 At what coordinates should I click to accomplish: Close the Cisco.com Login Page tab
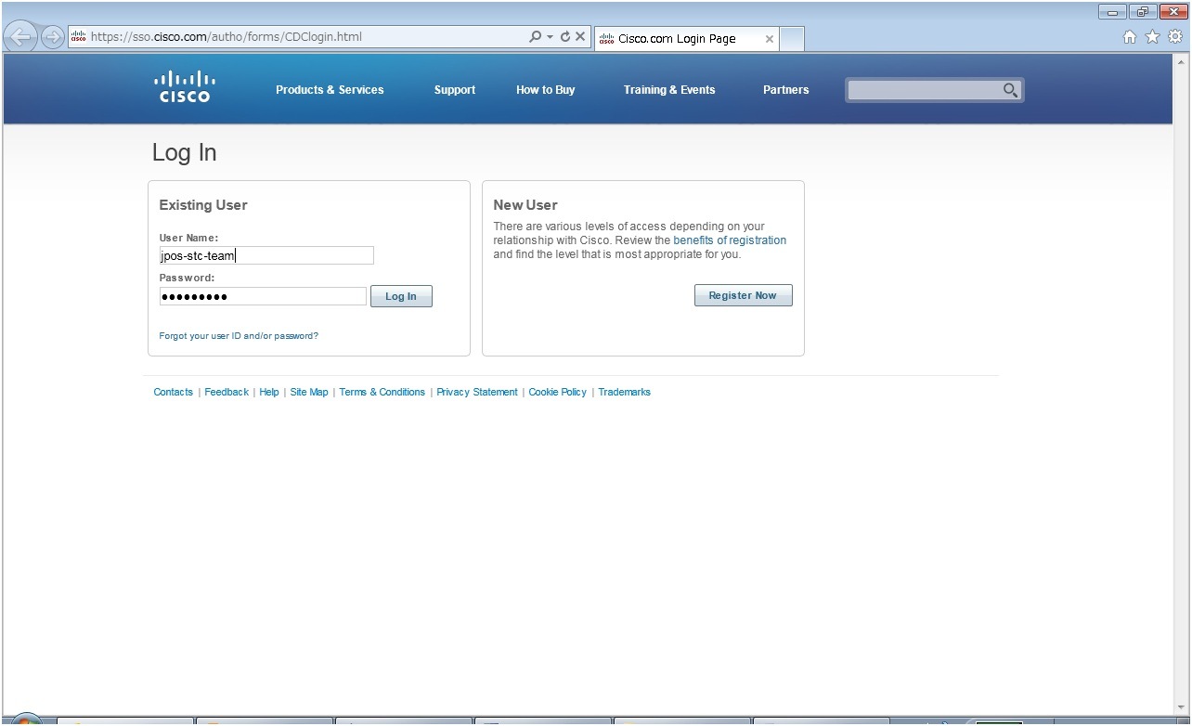coord(769,39)
